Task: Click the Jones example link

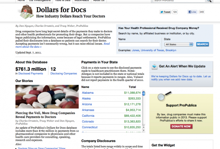Action: pyautogui.click(x=135, y=50)
